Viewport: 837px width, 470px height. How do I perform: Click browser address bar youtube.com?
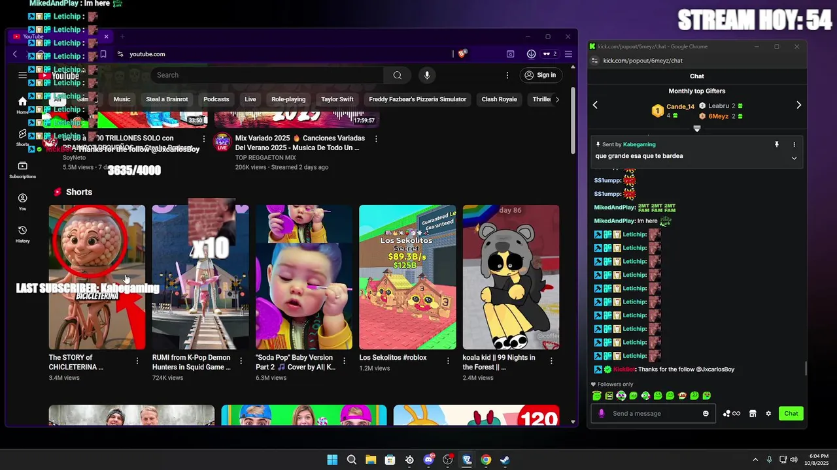[x=147, y=54]
